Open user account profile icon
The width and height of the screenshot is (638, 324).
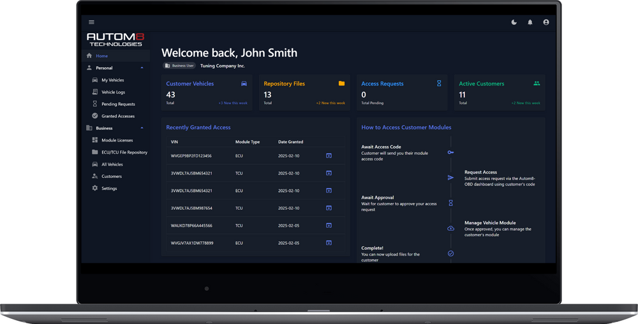pyautogui.click(x=545, y=22)
